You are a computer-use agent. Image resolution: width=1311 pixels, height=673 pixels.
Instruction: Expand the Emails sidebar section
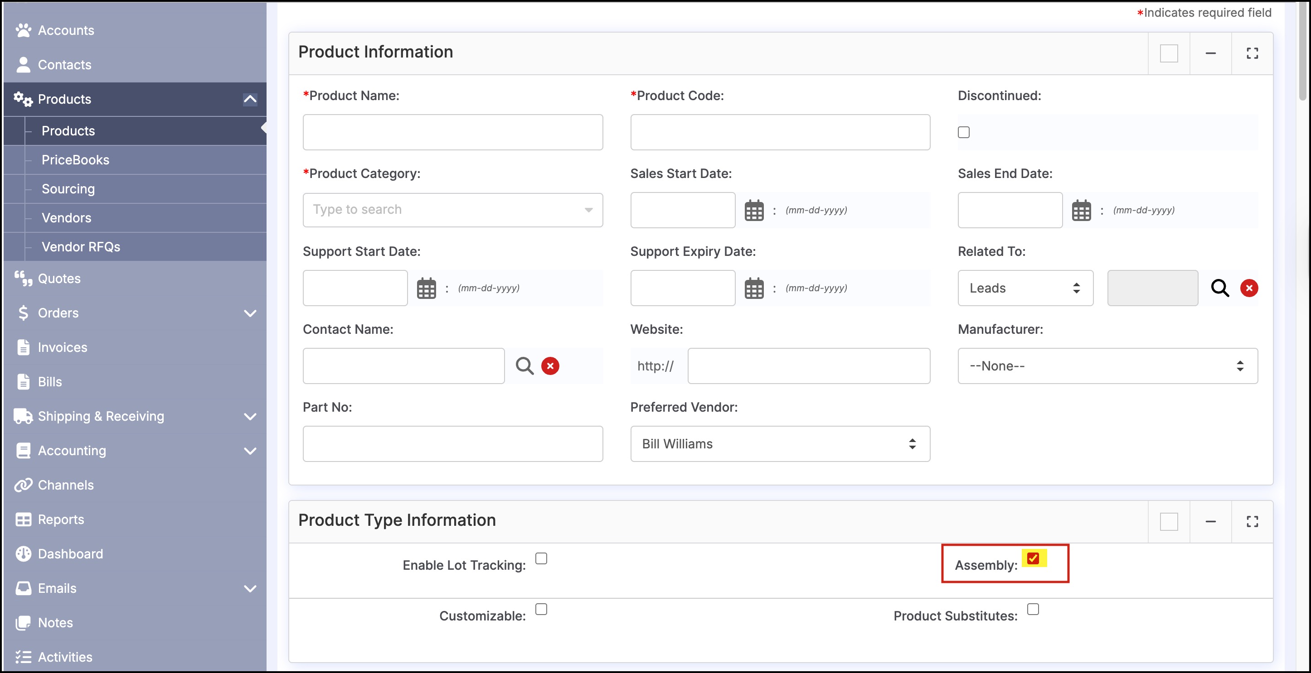pos(250,589)
